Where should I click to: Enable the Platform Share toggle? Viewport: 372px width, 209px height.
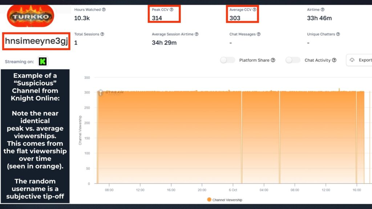tap(227, 60)
